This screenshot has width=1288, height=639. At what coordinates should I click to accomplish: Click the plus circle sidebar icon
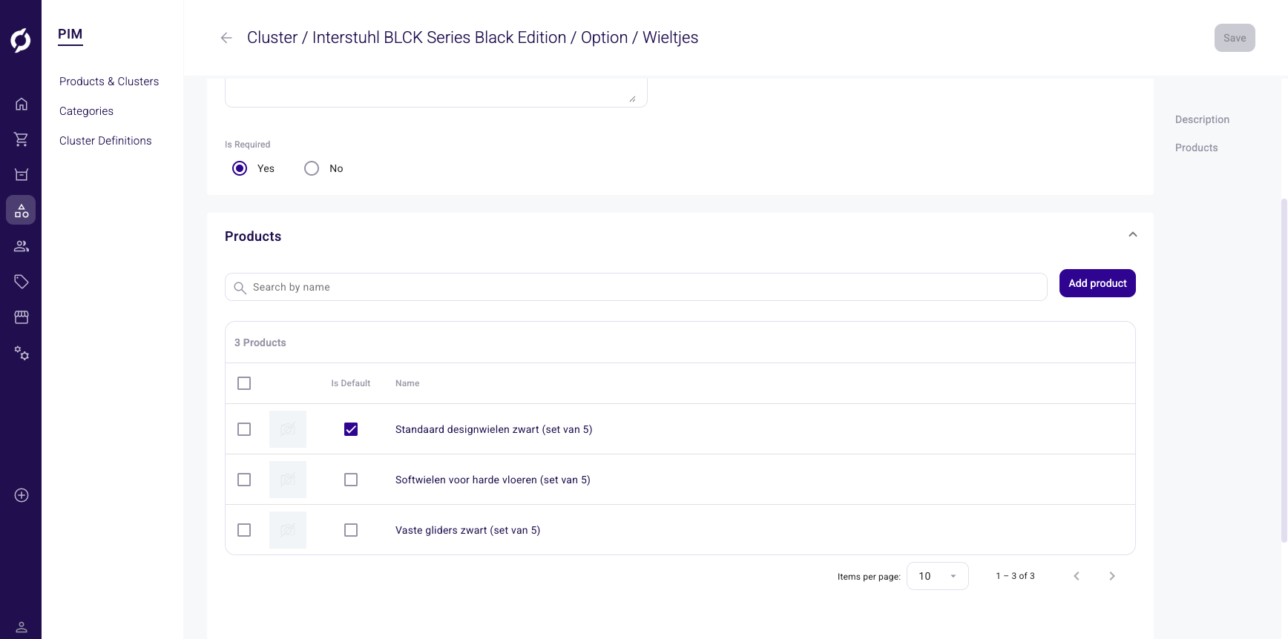pos(22,495)
